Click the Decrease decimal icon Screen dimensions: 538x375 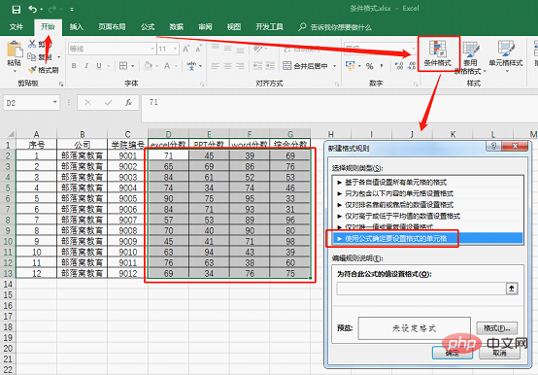click(412, 65)
